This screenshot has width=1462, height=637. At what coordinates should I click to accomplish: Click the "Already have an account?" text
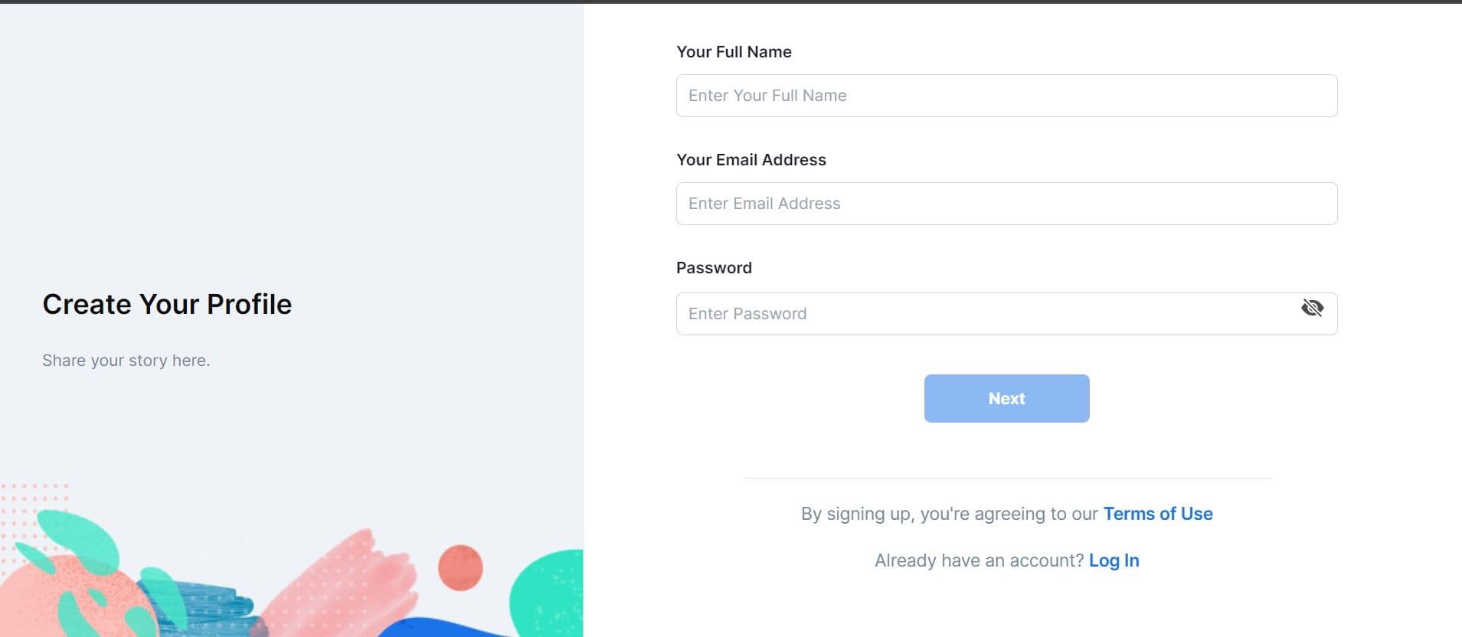pos(979,560)
